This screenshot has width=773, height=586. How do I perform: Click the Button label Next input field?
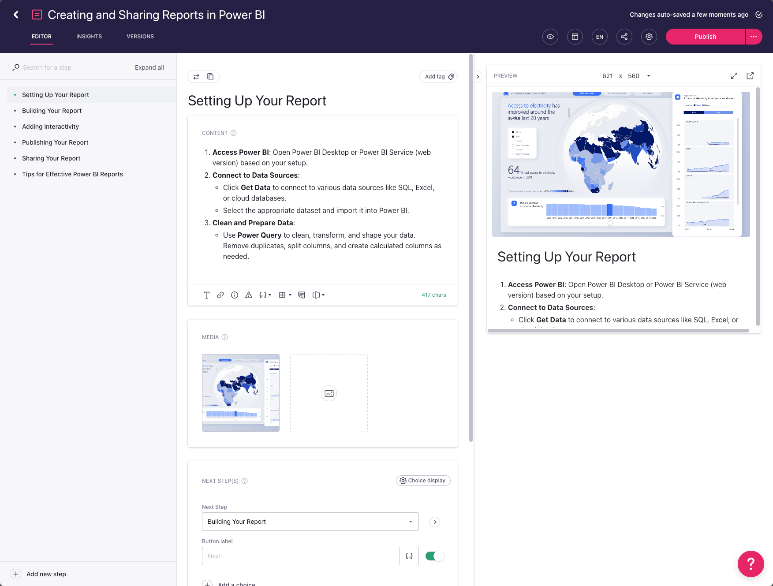(301, 556)
